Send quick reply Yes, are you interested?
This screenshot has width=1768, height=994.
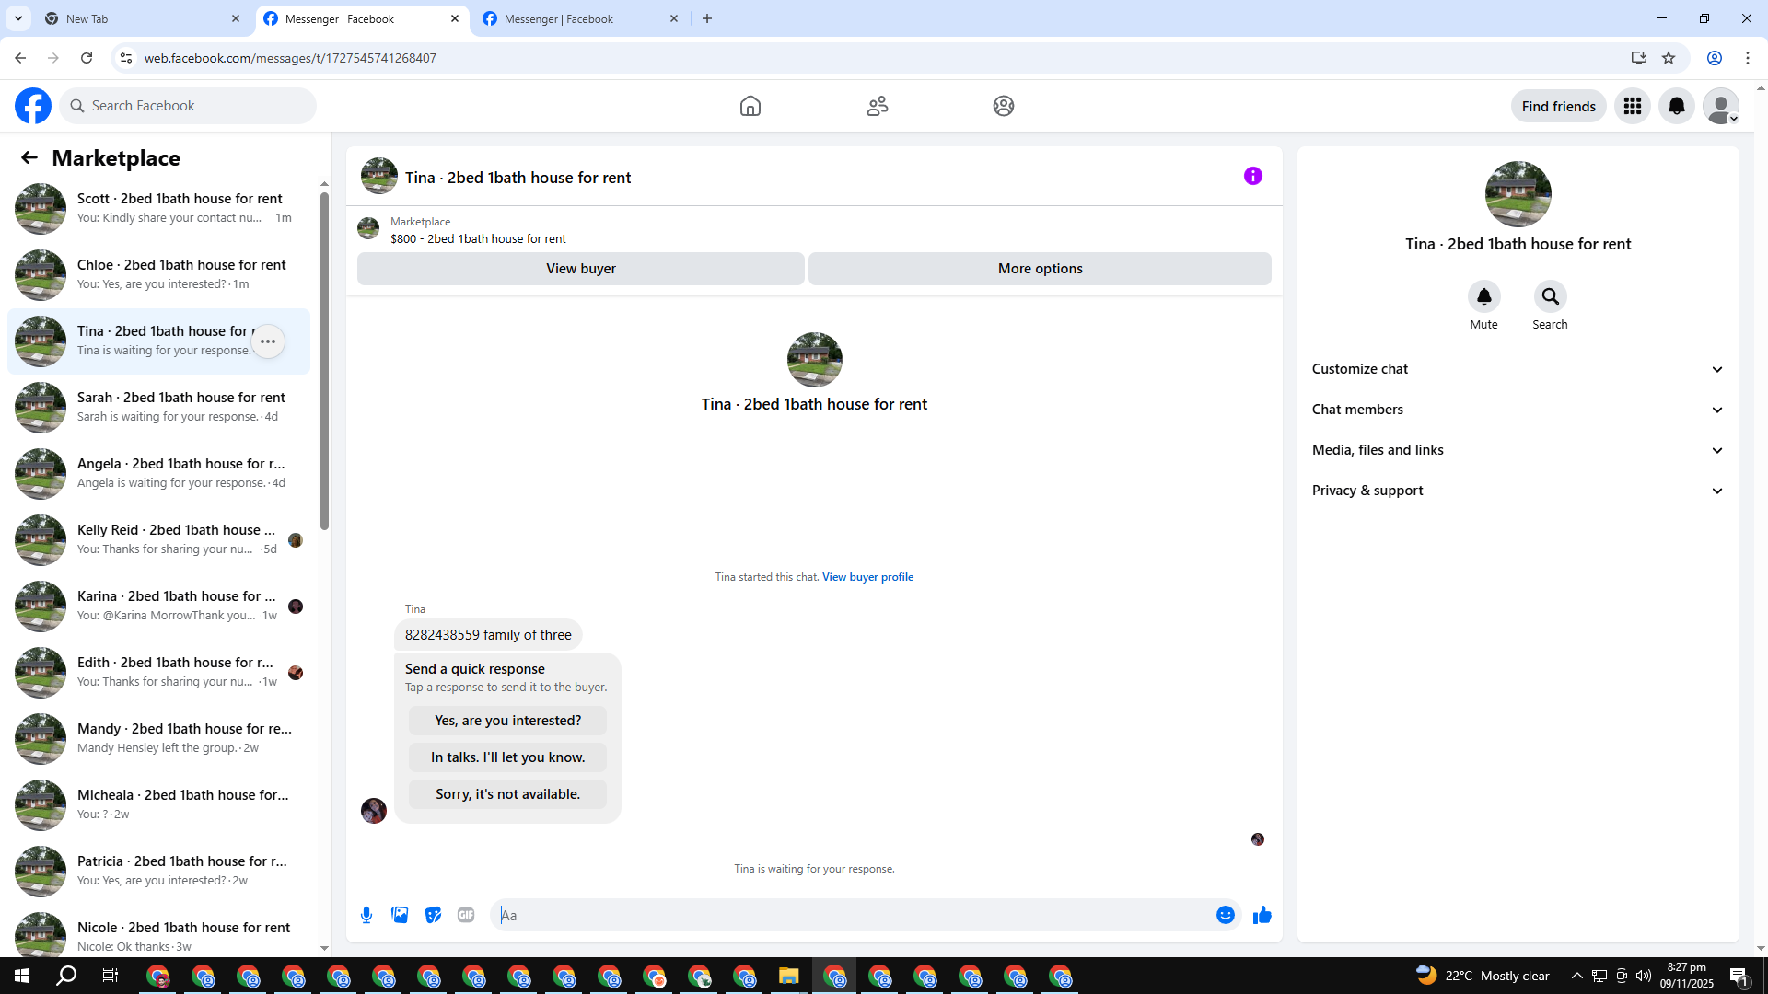[x=507, y=721]
